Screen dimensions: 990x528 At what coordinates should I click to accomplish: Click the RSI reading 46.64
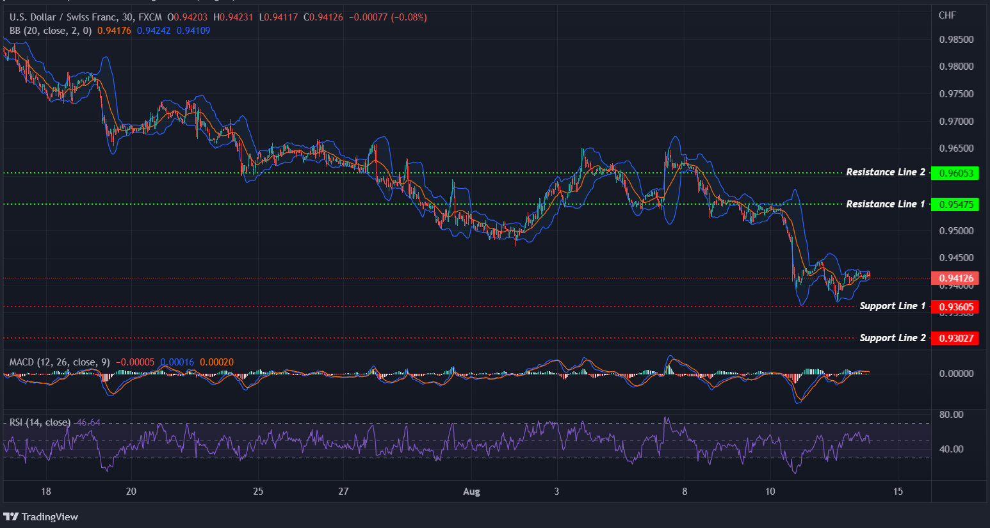pos(88,422)
